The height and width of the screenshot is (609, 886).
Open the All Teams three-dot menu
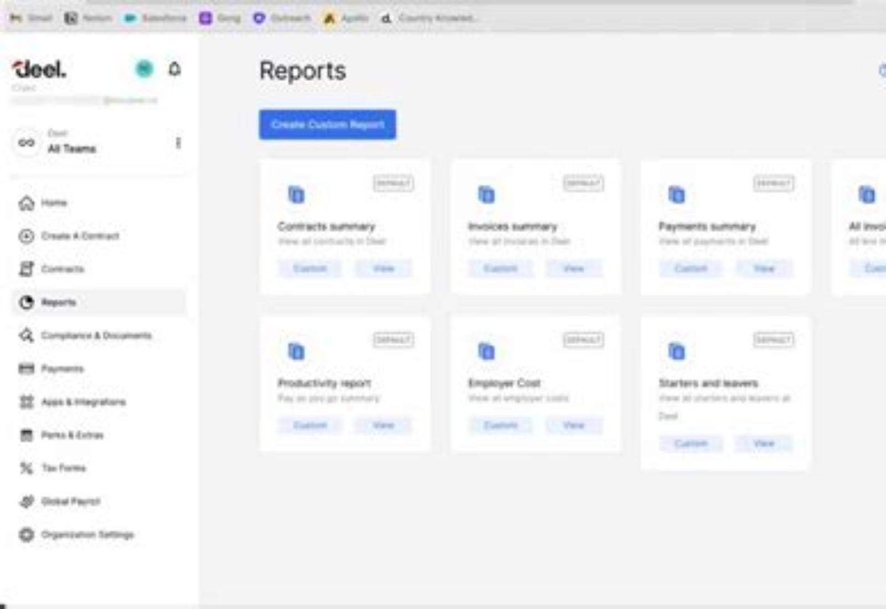178,143
